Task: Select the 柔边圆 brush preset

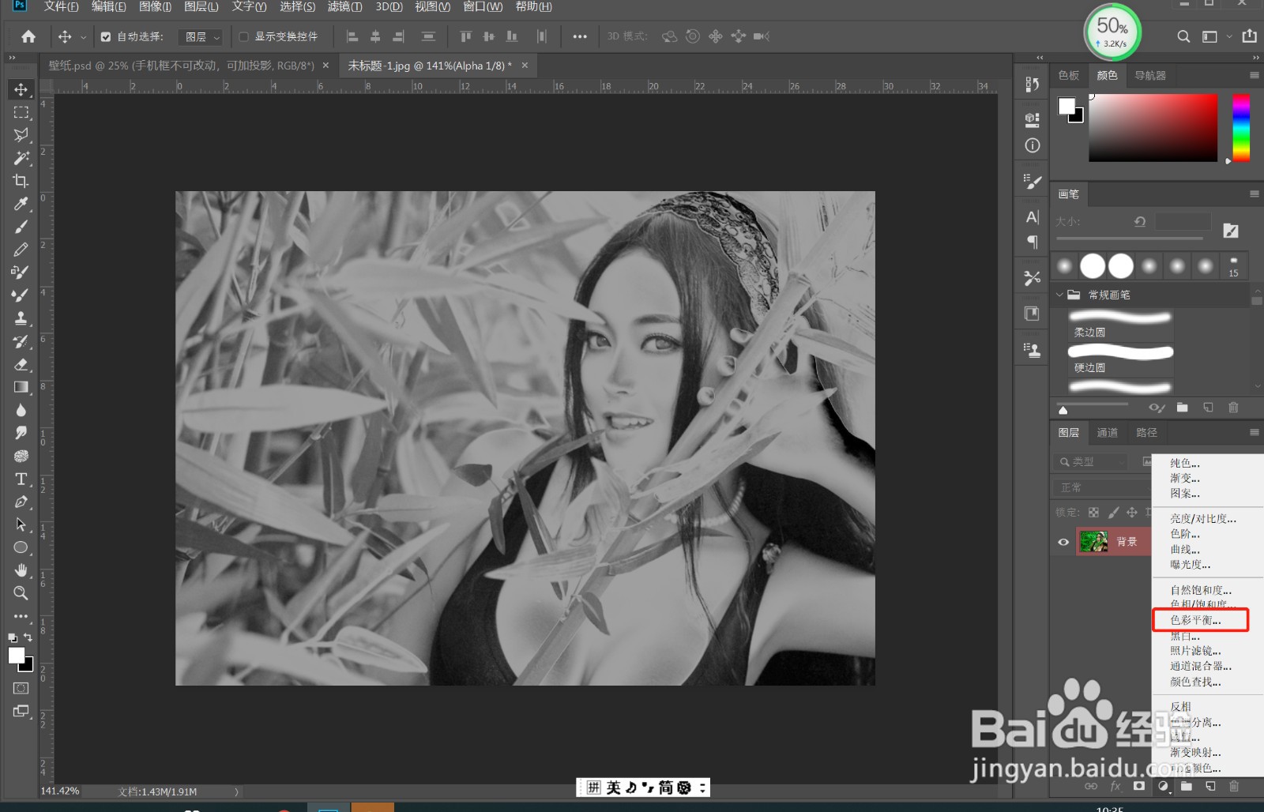Action: [1120, 325]
